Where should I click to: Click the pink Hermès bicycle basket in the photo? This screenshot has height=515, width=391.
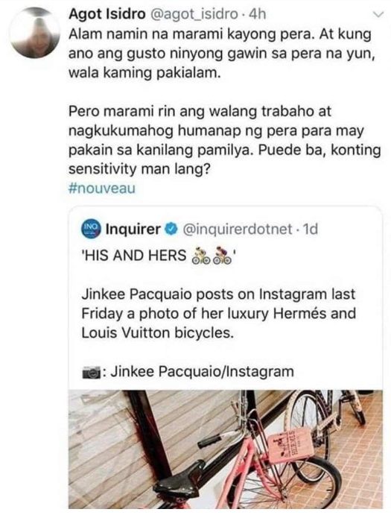[x=290, y=445]
